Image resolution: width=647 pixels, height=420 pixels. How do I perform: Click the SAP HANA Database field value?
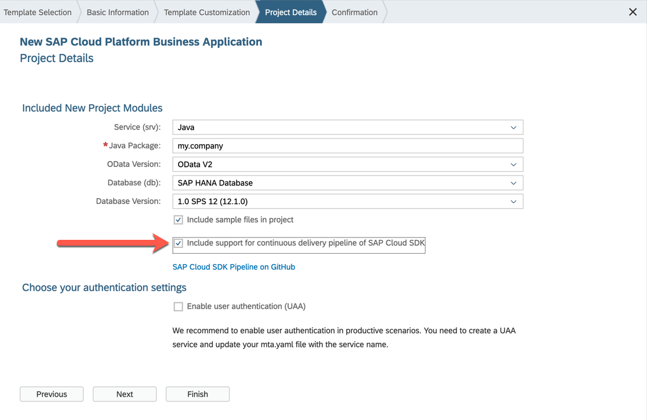[x=215, y=183]
